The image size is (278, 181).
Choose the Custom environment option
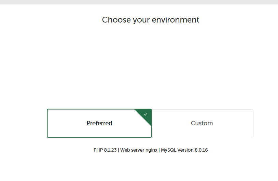pos(202,123)
